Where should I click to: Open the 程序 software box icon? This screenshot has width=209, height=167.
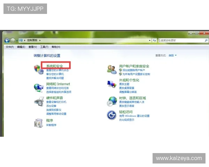tap(39, 123)
